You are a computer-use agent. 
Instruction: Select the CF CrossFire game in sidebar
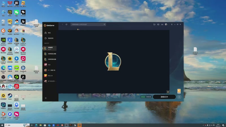point(50,70)
